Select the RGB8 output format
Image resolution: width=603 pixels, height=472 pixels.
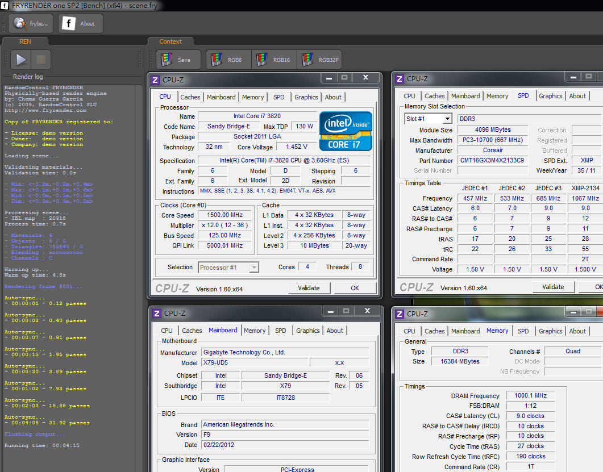[x=228, y=60]
